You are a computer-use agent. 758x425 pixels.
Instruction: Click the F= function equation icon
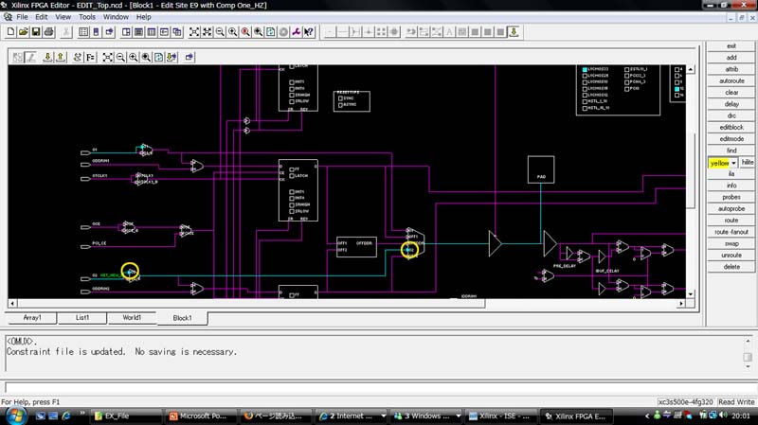[x=90, y=57]
